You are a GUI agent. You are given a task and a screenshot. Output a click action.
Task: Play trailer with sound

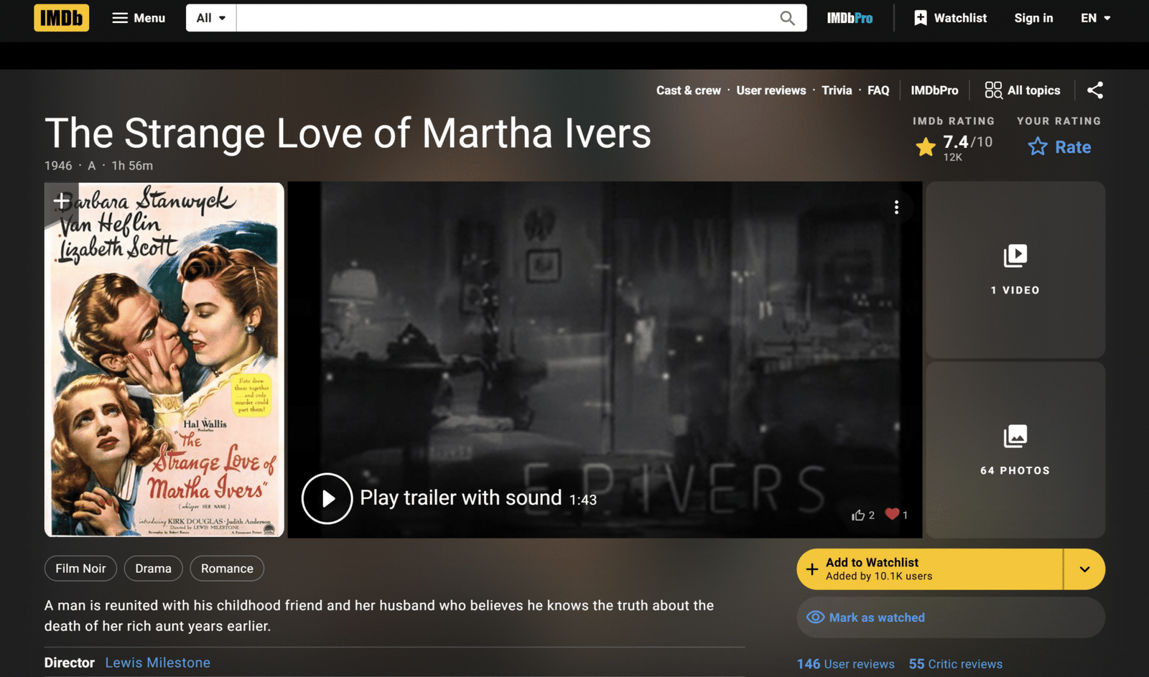tap(327, 498)
